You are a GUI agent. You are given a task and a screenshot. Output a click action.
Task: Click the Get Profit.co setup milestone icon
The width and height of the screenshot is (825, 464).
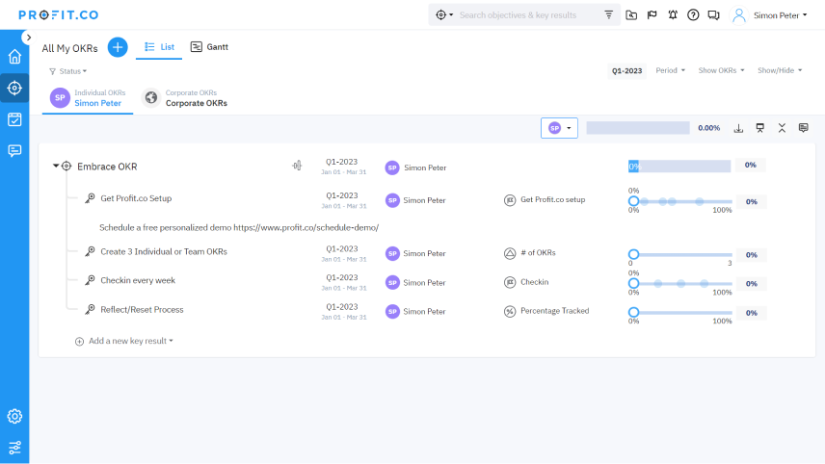tap(509, 200)
